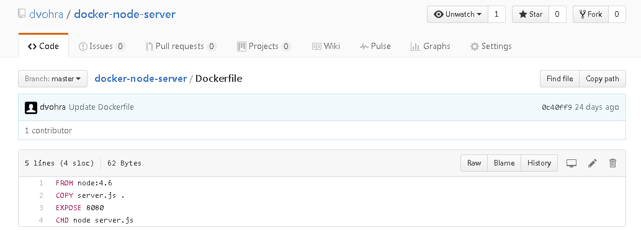Fork the repository with Fork button
Screen dimensions: 641x230
click(x=591, y=14)
